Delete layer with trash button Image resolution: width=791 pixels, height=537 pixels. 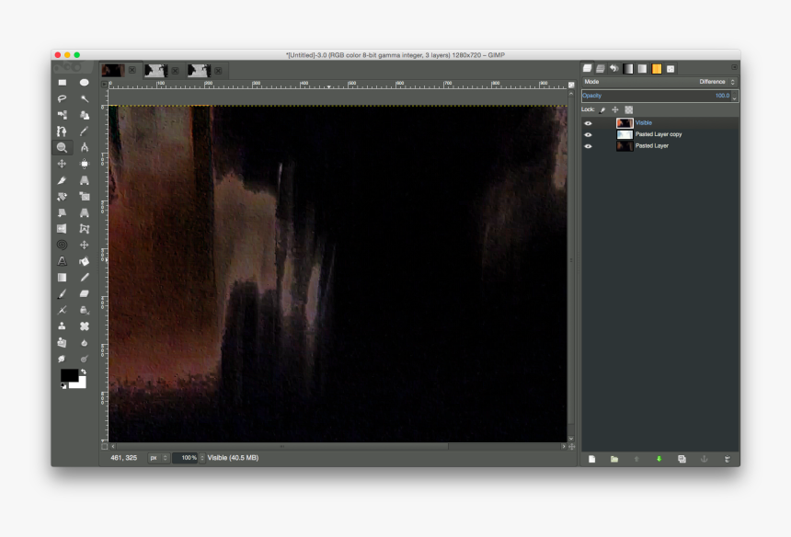point(727,459)
